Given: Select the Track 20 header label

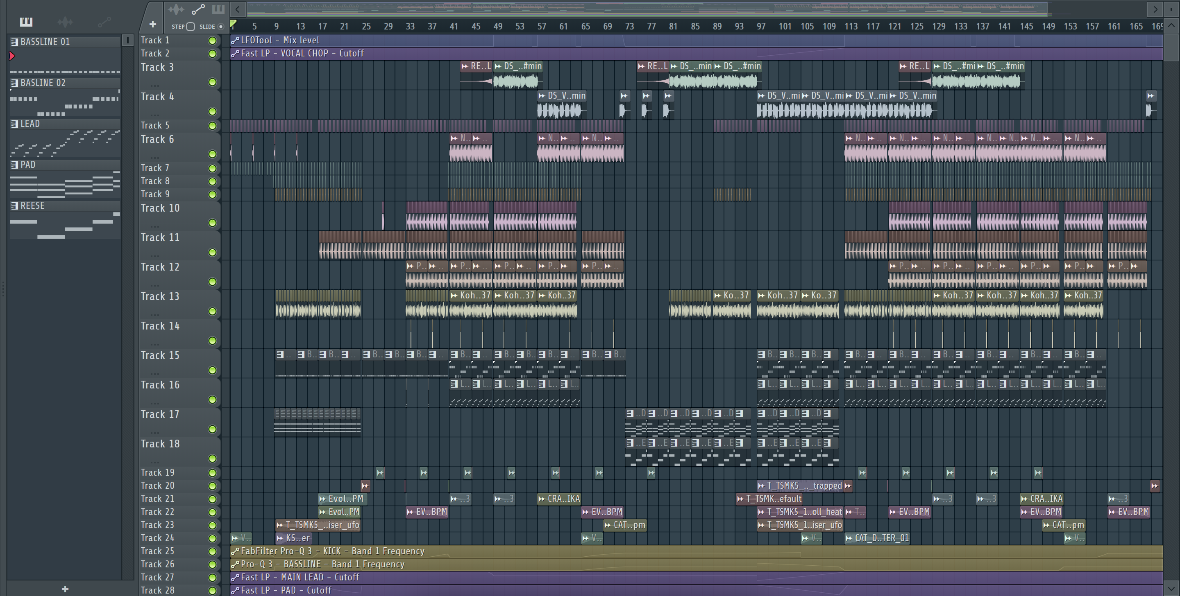Looking at the screenshot, I should click(158, 485).
